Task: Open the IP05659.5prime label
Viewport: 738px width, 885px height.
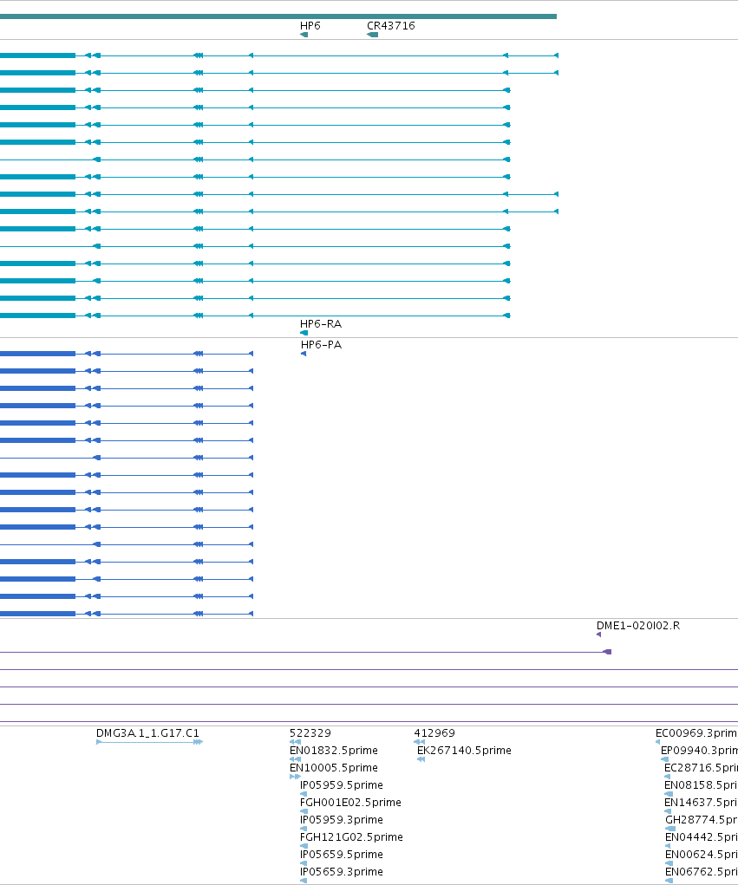Action: click(x=342, y=855)
